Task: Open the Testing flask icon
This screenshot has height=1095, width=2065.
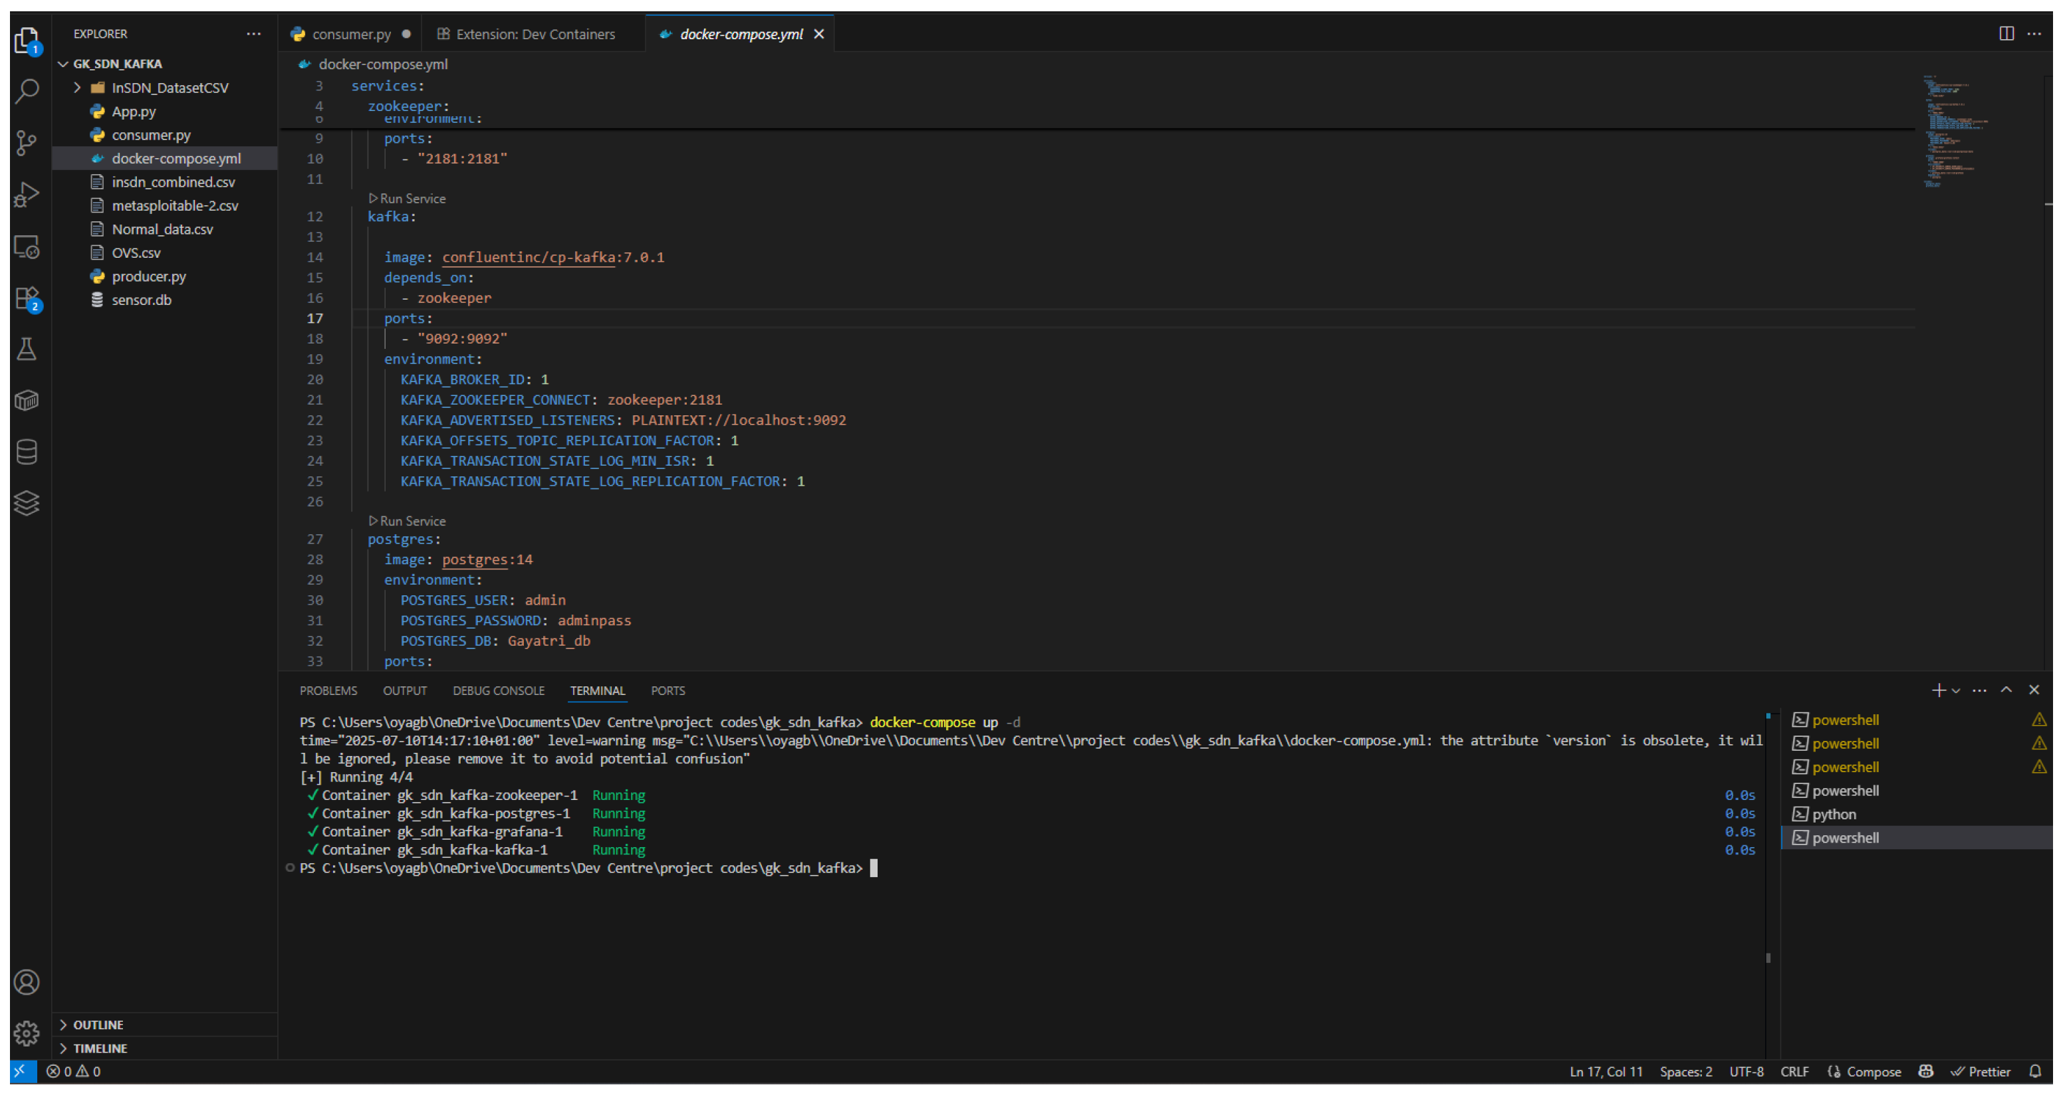Action: (27, 349)
